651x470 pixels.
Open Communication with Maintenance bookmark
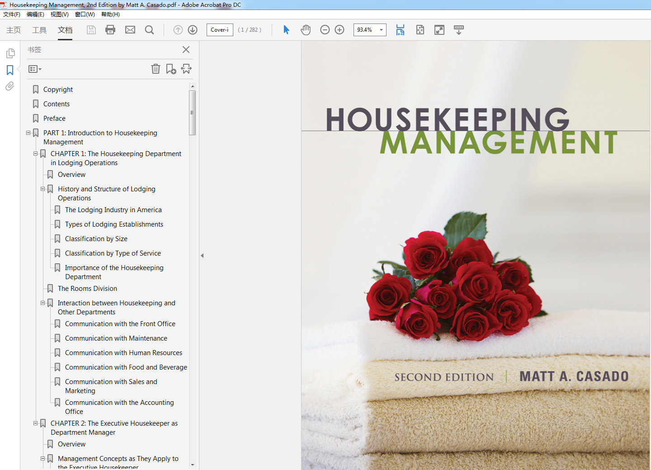tap(116, 338)
